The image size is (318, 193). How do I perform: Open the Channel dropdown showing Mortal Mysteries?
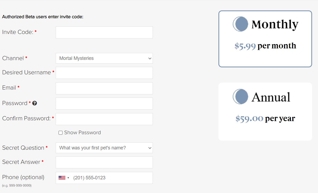point(104,58)
